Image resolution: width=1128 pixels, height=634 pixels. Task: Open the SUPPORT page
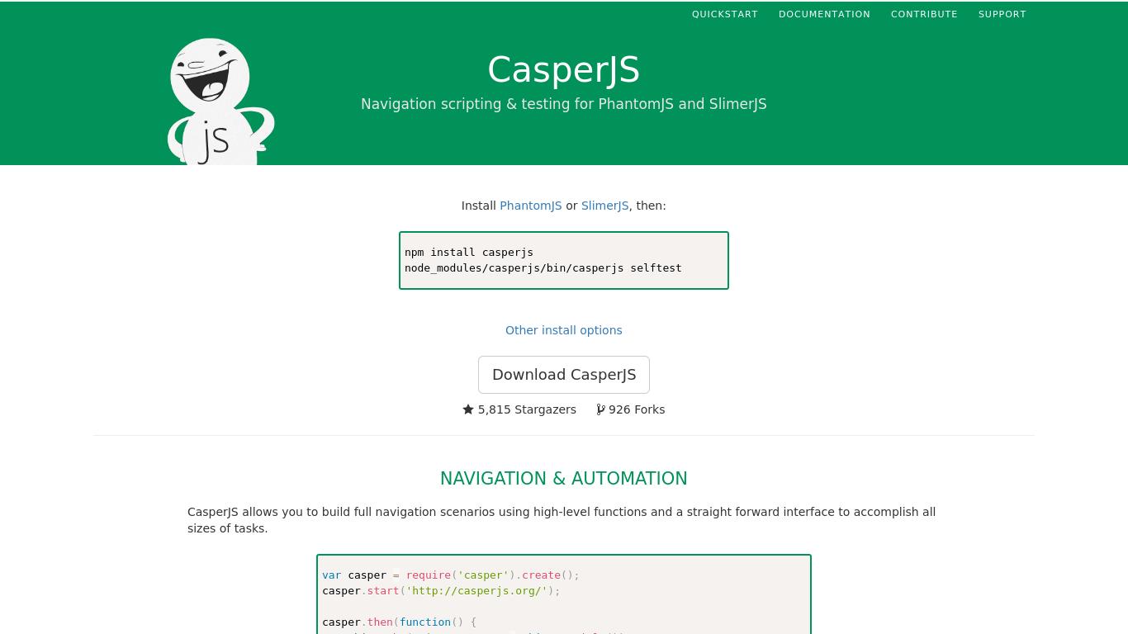click(1002, 14)
